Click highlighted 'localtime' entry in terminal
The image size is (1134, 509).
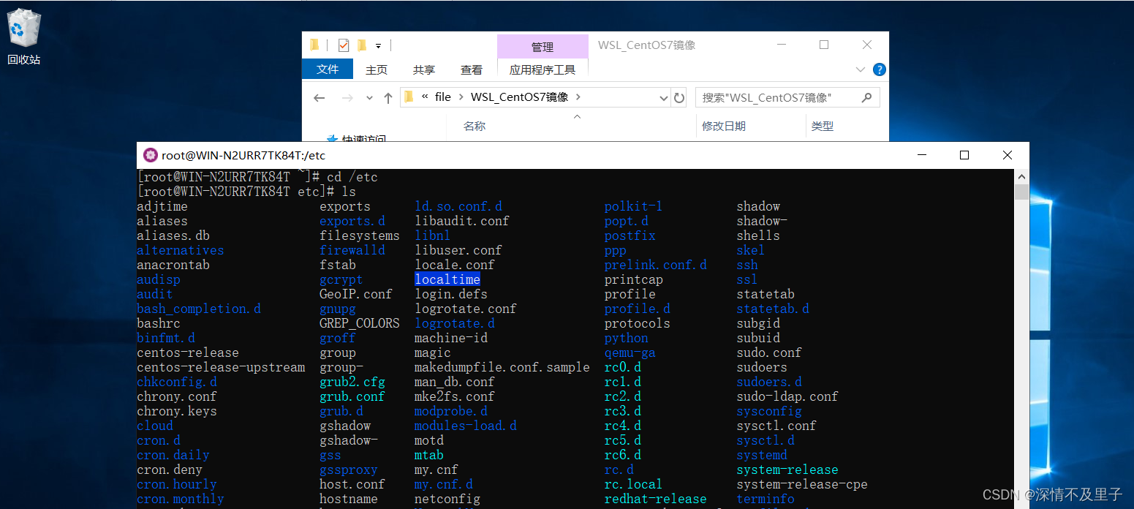[x=447, y=279]
